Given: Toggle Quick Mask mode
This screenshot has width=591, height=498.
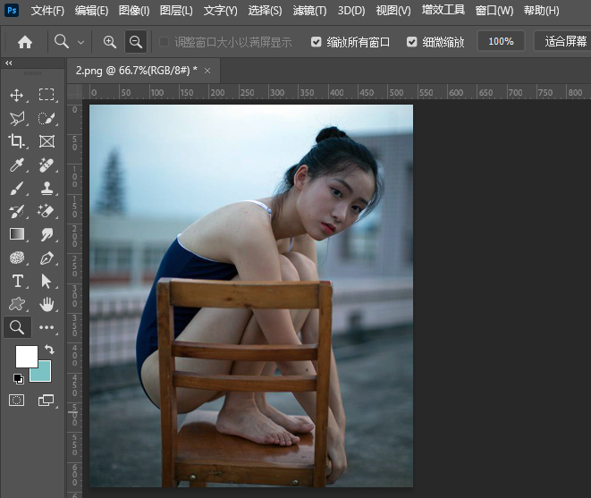Looking at the screenshot, I should coord(17,400).
